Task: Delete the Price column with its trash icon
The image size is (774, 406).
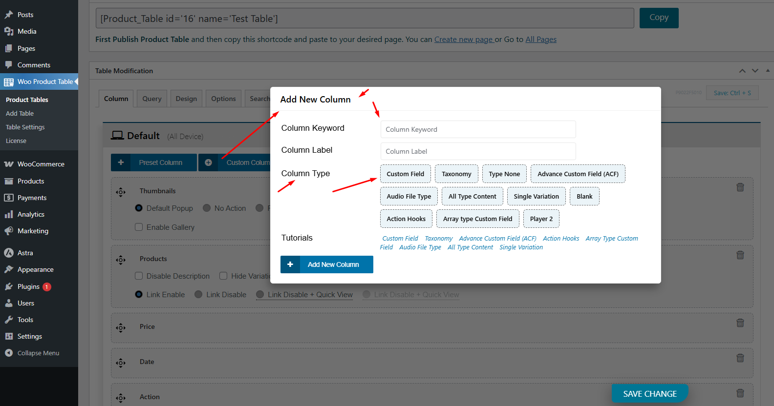Action: (740, 323)
